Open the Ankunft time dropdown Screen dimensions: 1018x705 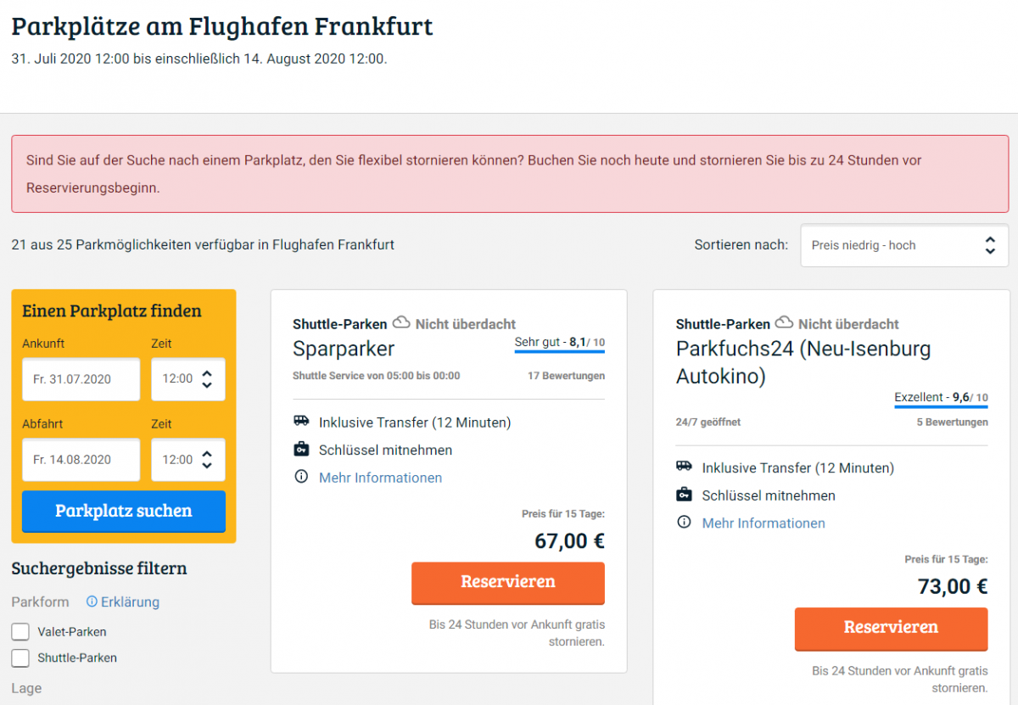[x=188, y=378]
